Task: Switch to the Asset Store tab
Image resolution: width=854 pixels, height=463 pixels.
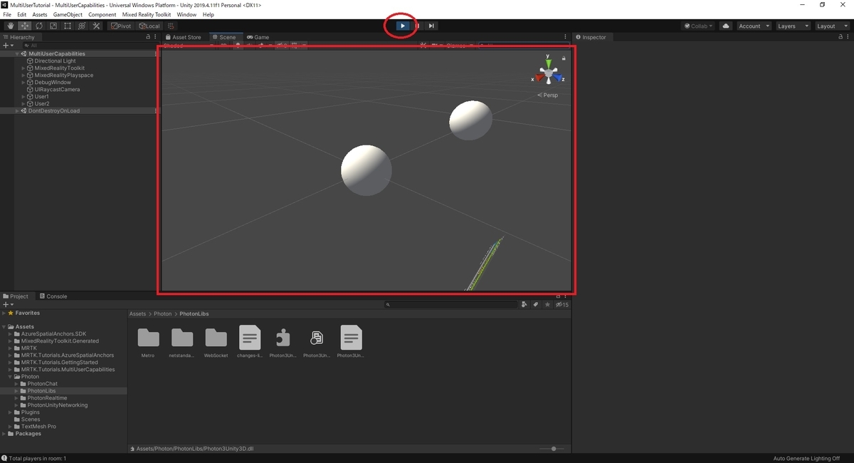Action: [x=183, y=37]
